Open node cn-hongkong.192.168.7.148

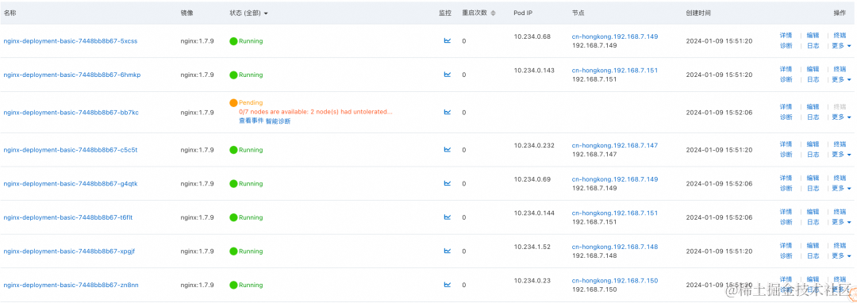615,247
